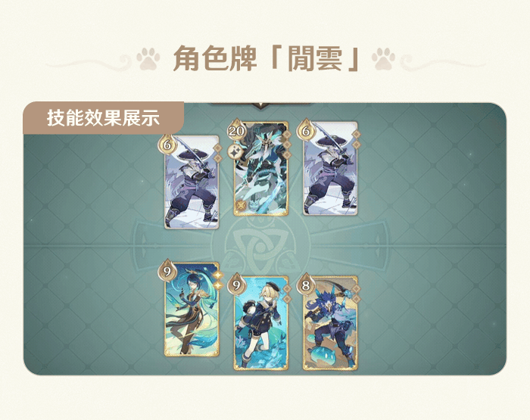Select the 20 HP boss card in the opponent row
Viewport: 530px width, 420px height.
pyautogui.click(x=261, y=169)
